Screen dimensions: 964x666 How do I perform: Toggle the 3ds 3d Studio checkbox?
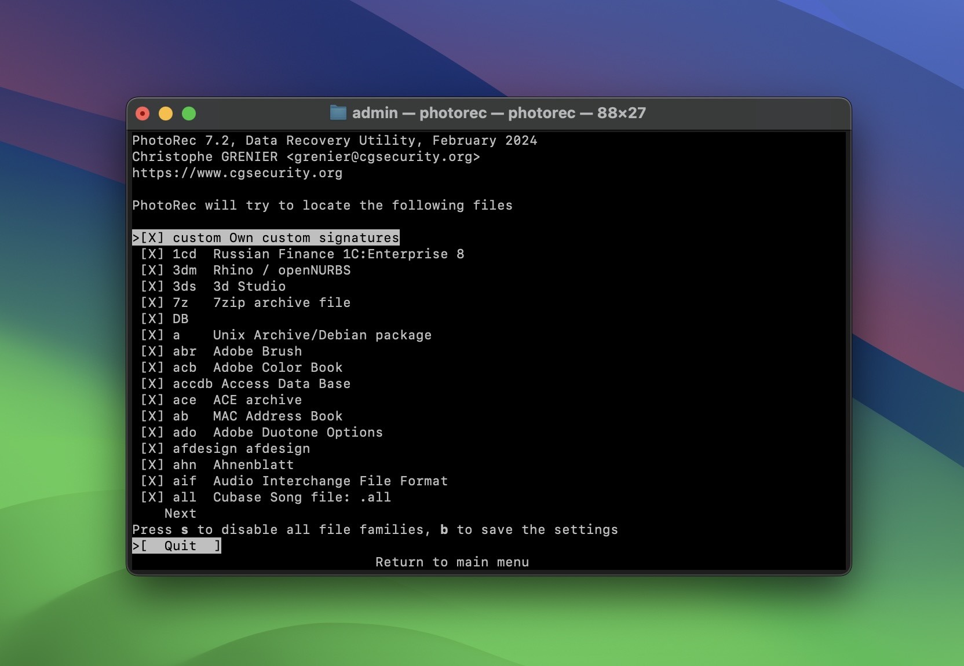click(152, 287)
